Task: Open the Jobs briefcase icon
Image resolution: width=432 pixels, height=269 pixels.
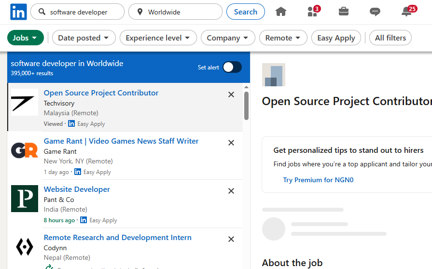Action: pos(344,12)
